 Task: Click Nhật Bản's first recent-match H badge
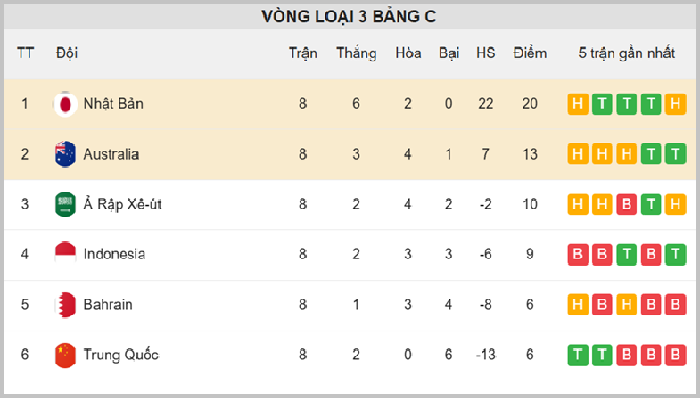[x=578, y=104]
